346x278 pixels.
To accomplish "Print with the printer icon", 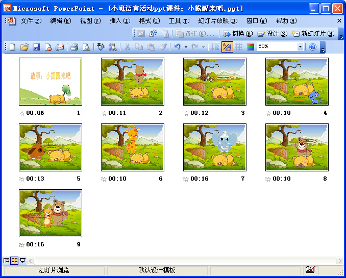I will click(x=74, y=47).
